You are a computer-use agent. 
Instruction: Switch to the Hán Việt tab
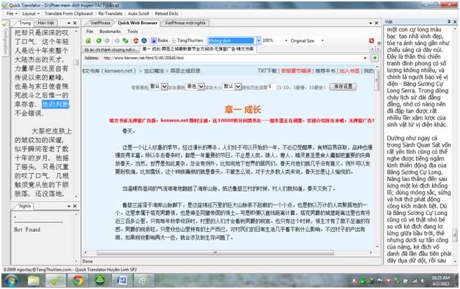coord(45,23)
